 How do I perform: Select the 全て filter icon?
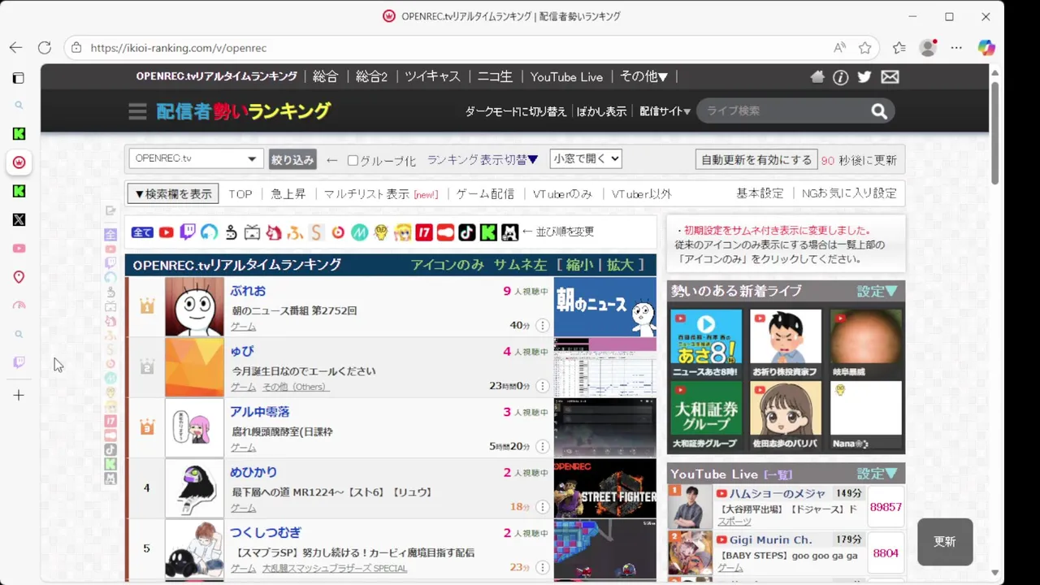click(142, 232)
